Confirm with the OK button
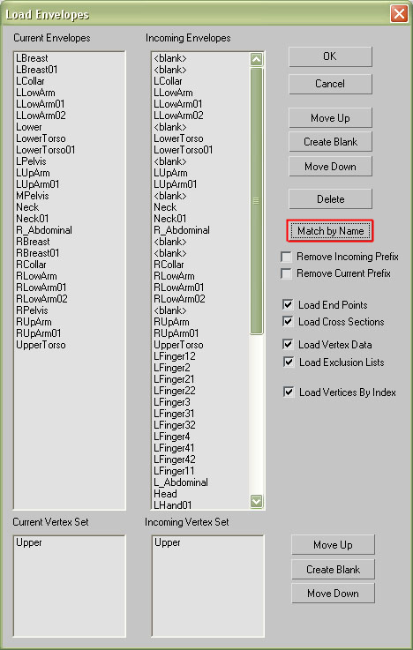Viewport: 413px width, 650px height. coord(330,56)
